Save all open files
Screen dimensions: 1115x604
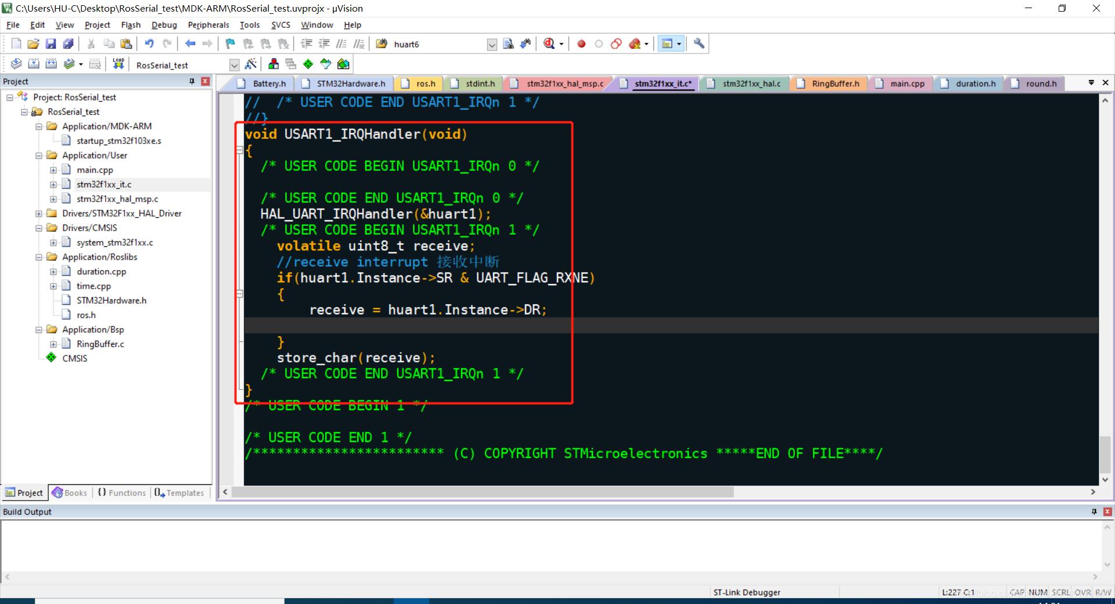pos(69,44)
